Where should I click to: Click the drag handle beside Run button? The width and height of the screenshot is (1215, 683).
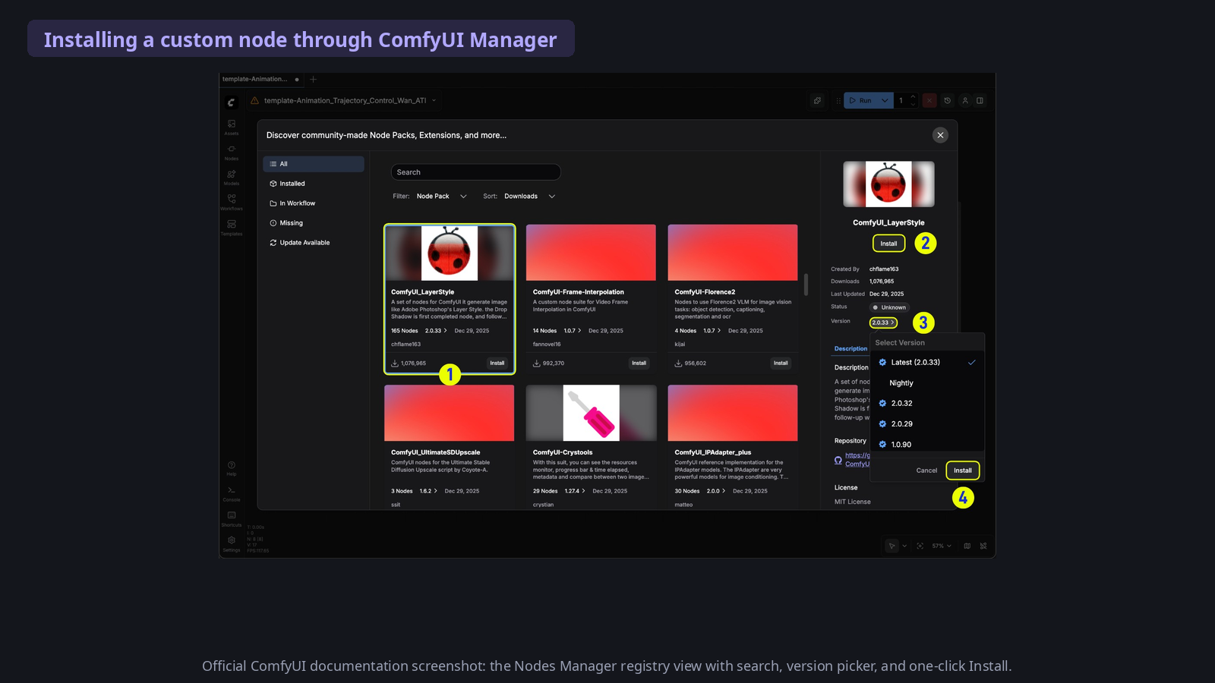(x=838, y=100)
